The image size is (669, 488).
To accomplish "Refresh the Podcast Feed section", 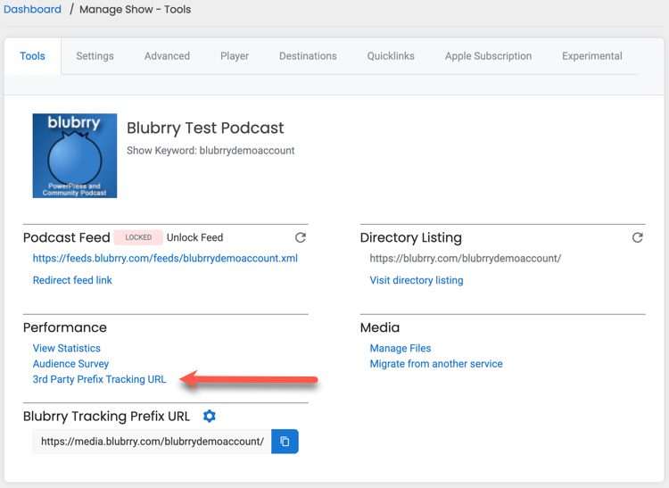I will [301, 237].
